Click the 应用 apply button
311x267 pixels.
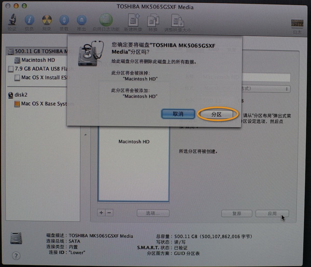pos(272,214)
